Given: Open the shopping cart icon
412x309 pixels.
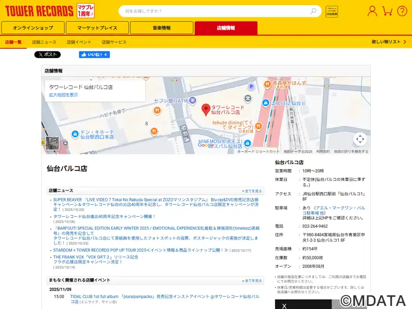Looking at the screenshot, I should (x=387, y=11).
